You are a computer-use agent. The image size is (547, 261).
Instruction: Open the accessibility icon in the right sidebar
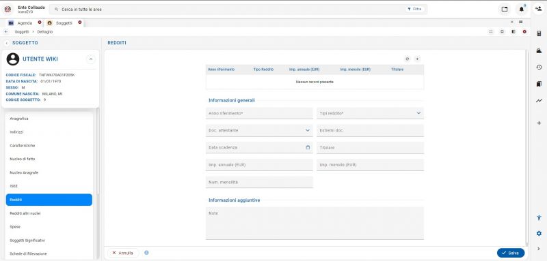point(539,218)
